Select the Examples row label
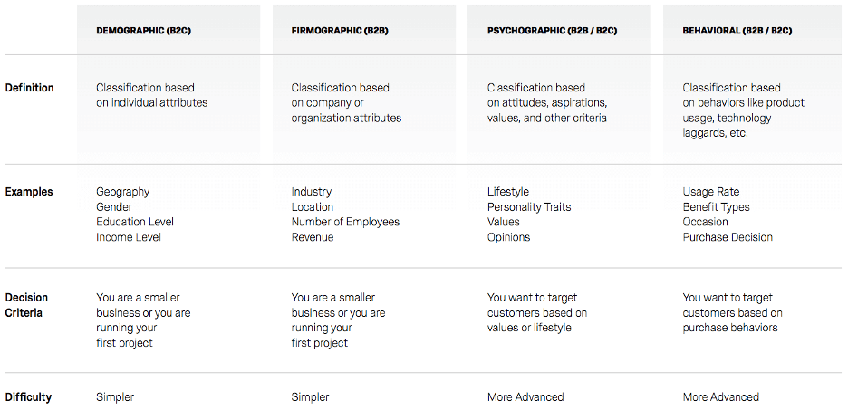848x420 pixels. click(x=29, y=192)
